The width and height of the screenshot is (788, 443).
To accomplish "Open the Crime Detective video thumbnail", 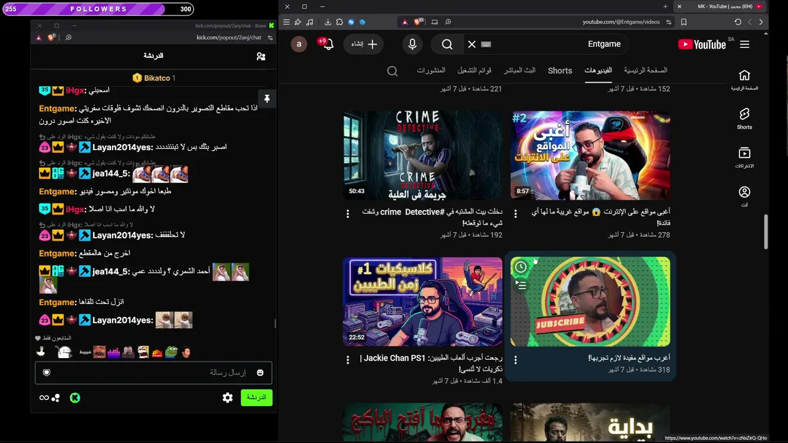I will [423, 156].
